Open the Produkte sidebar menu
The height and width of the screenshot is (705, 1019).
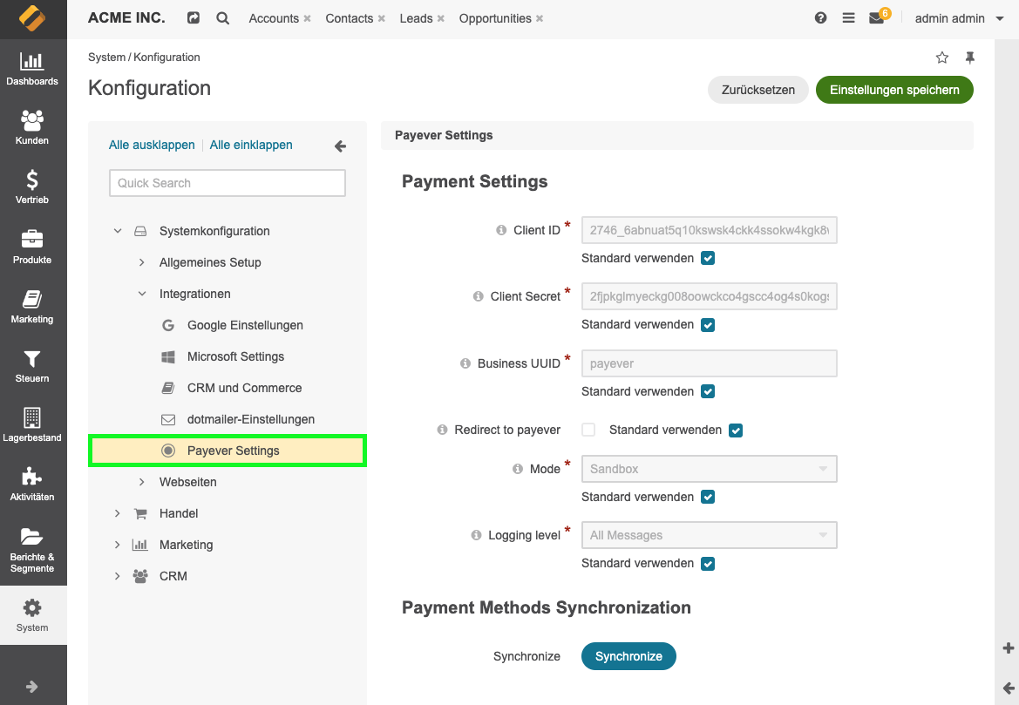[32, 247]
